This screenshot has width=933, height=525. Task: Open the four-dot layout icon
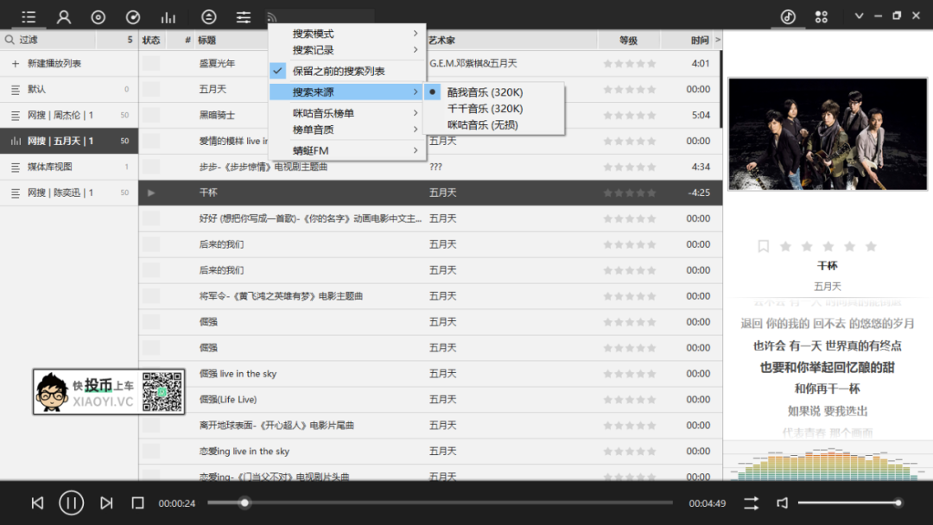(822, 16)
